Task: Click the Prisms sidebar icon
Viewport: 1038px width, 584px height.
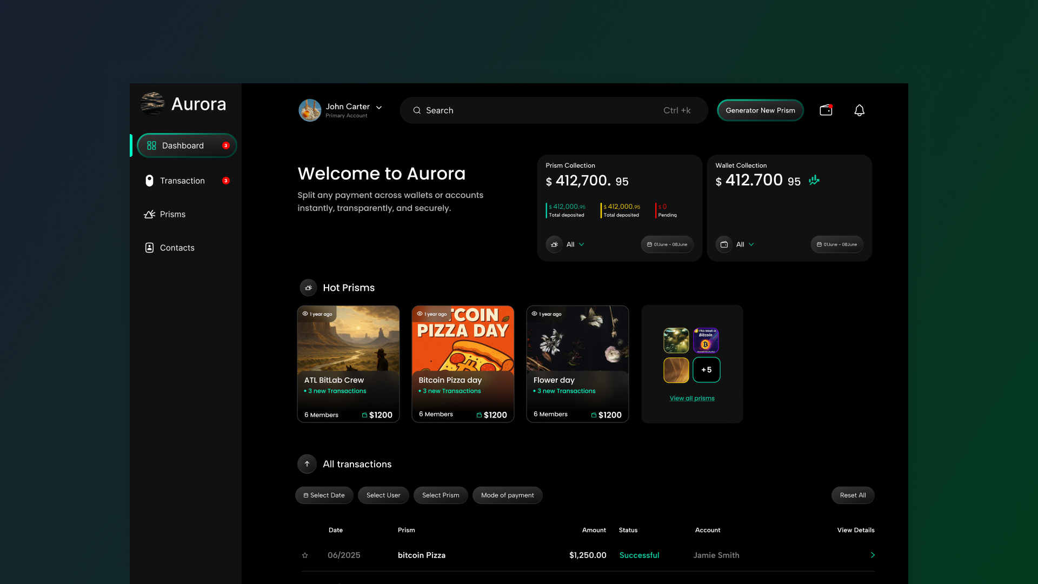Action: pyautogui.click(x=149, y=214)
